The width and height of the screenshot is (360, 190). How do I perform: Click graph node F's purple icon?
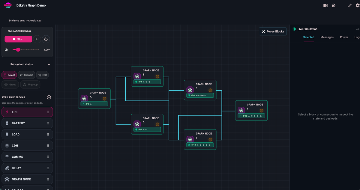coord(241,111)
